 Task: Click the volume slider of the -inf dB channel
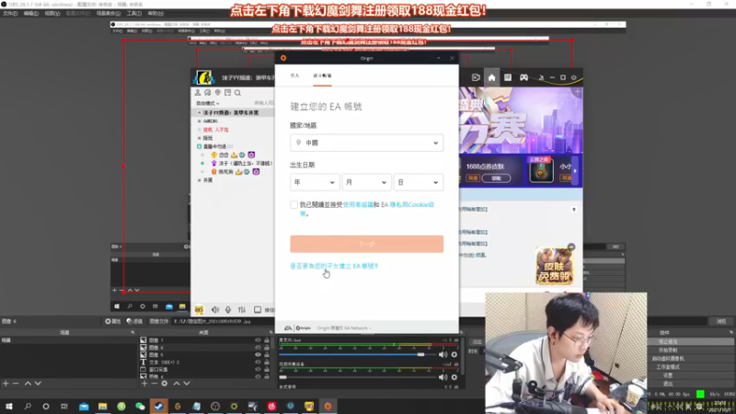tap(358, 377)
